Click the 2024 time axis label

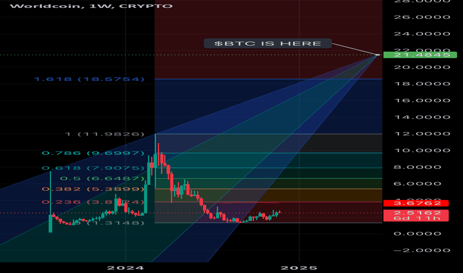(125, 268)
